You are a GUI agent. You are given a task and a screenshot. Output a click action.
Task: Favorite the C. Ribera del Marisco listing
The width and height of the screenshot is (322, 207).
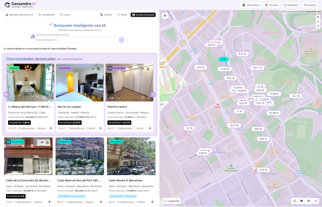pyautogui.click(x=43, y=69)
